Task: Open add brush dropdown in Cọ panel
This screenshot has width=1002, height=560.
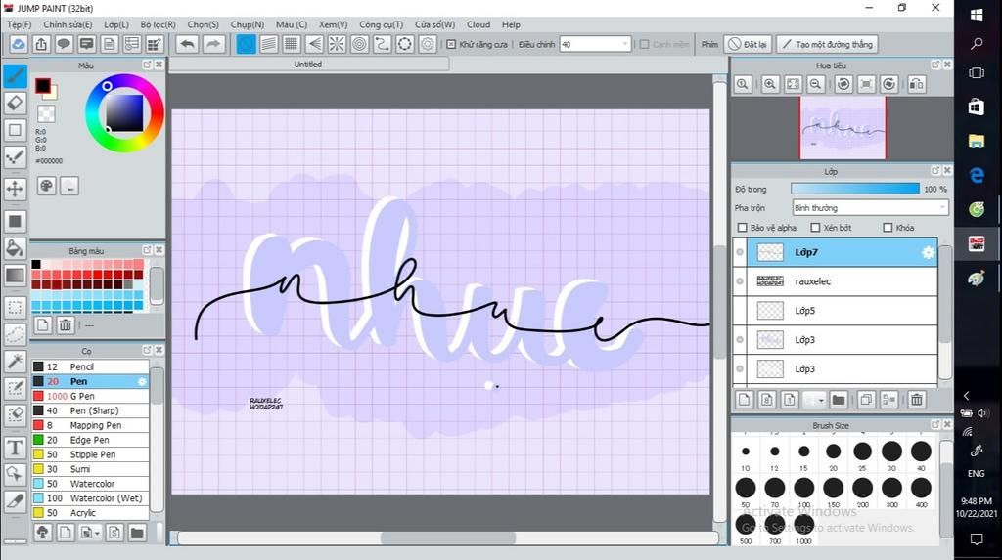Action: click(97, 533)
